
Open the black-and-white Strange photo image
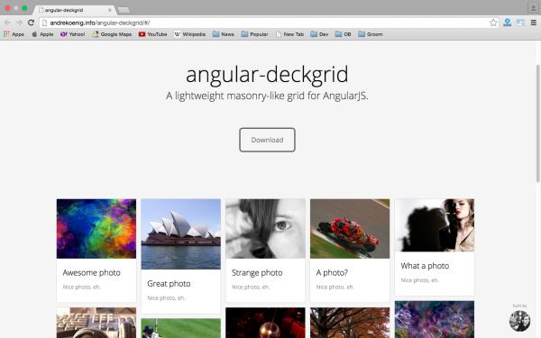(265, 229)
